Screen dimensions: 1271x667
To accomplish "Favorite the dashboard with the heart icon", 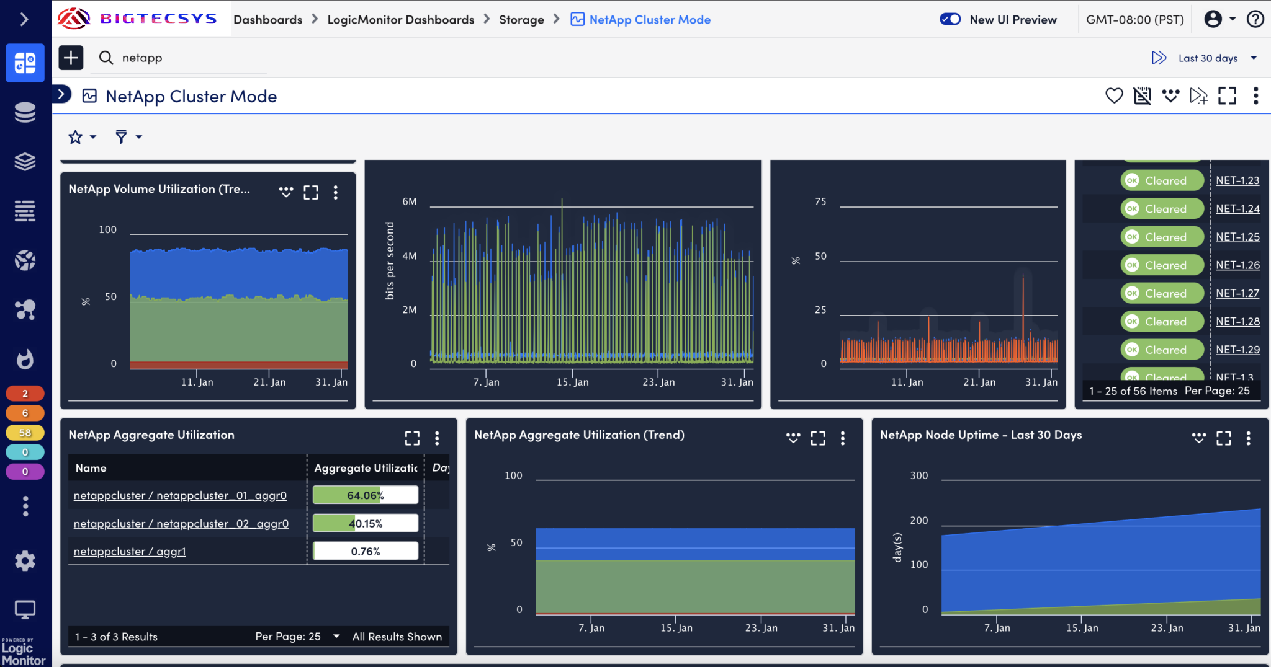I will tap(1114, 95).
